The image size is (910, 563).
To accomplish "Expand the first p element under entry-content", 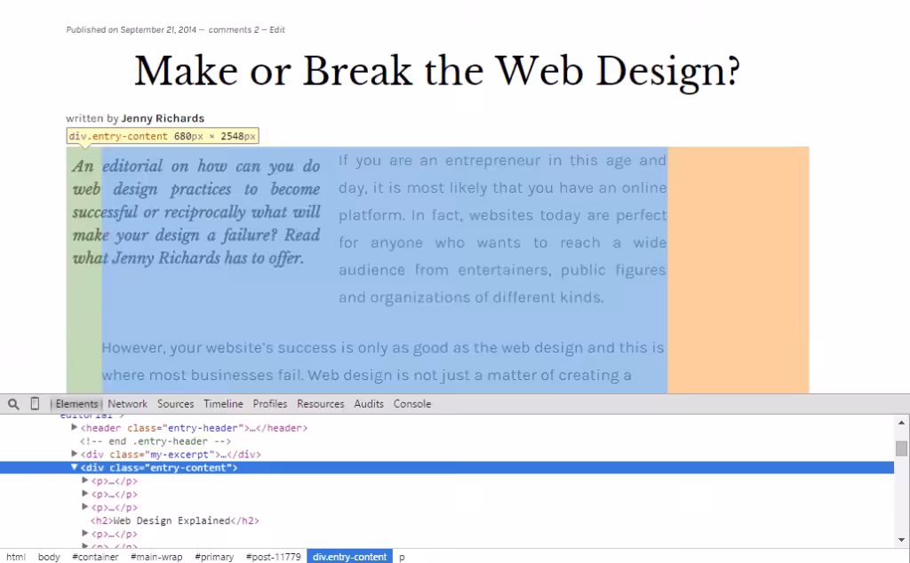I will [x=85, y=481].
